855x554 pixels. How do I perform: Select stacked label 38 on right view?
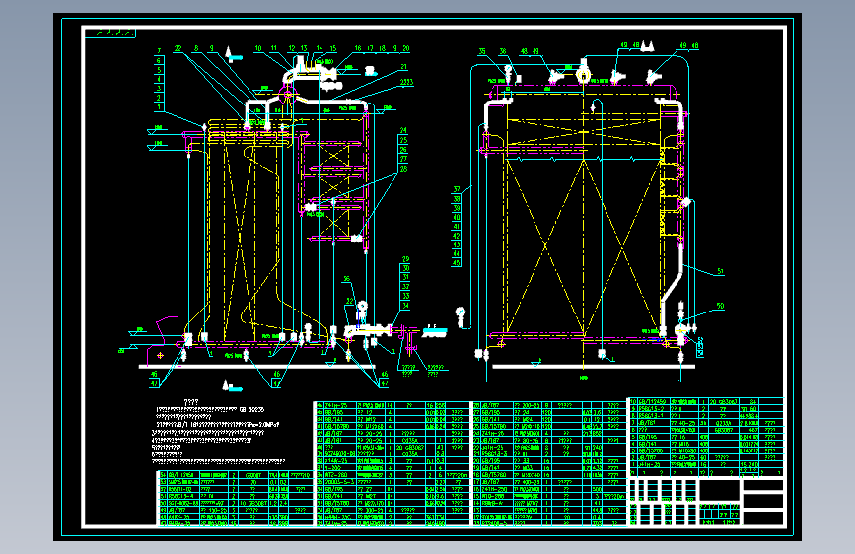tap(457, 199)
